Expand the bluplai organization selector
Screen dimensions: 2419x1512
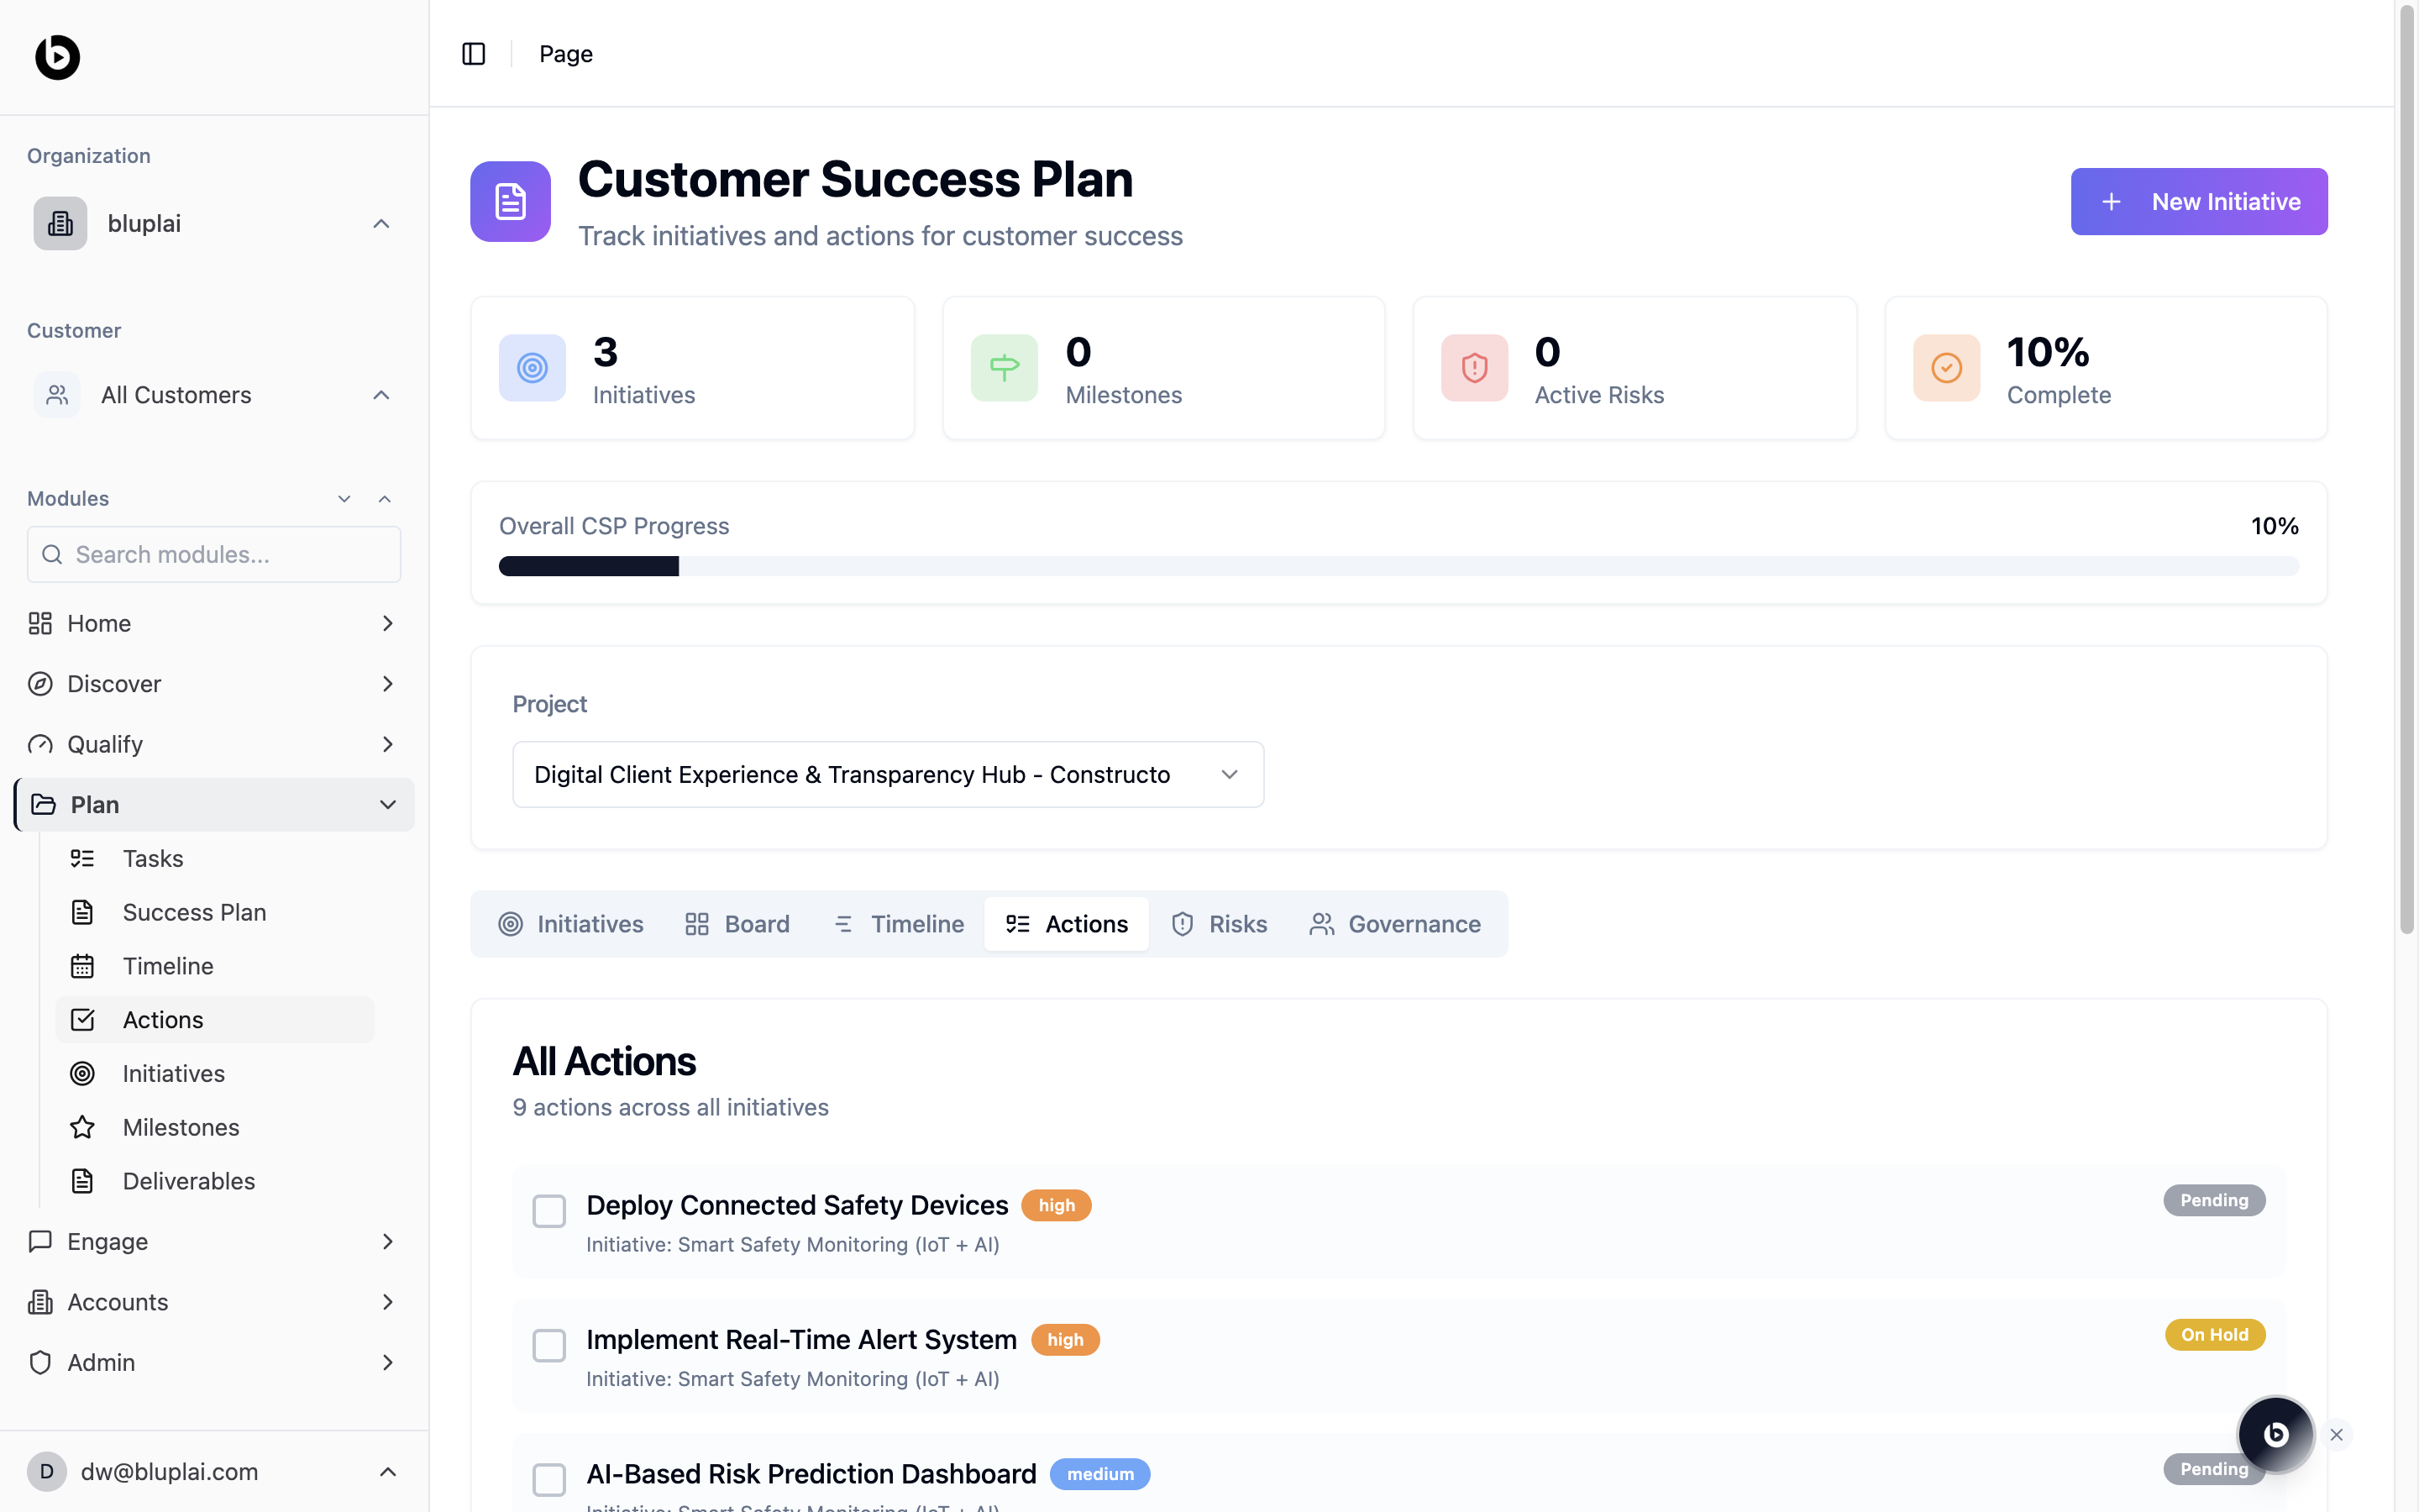pyautogui.click(x=213, y=223)
